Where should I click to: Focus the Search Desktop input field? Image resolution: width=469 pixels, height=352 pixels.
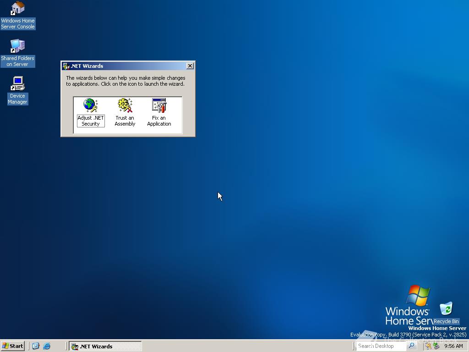point(381,346)
